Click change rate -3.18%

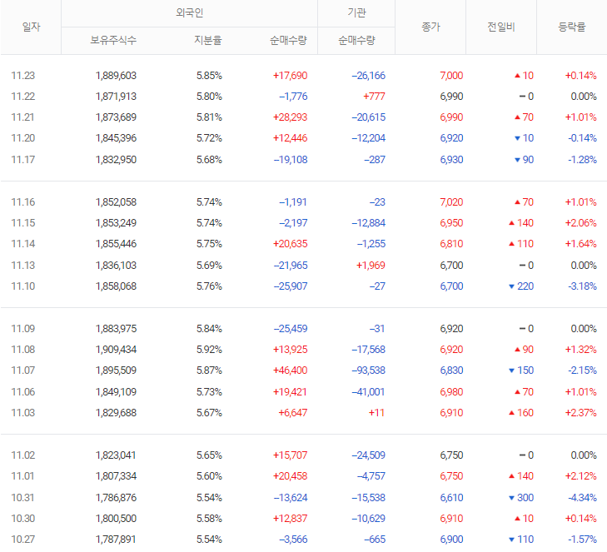(582, 286)
